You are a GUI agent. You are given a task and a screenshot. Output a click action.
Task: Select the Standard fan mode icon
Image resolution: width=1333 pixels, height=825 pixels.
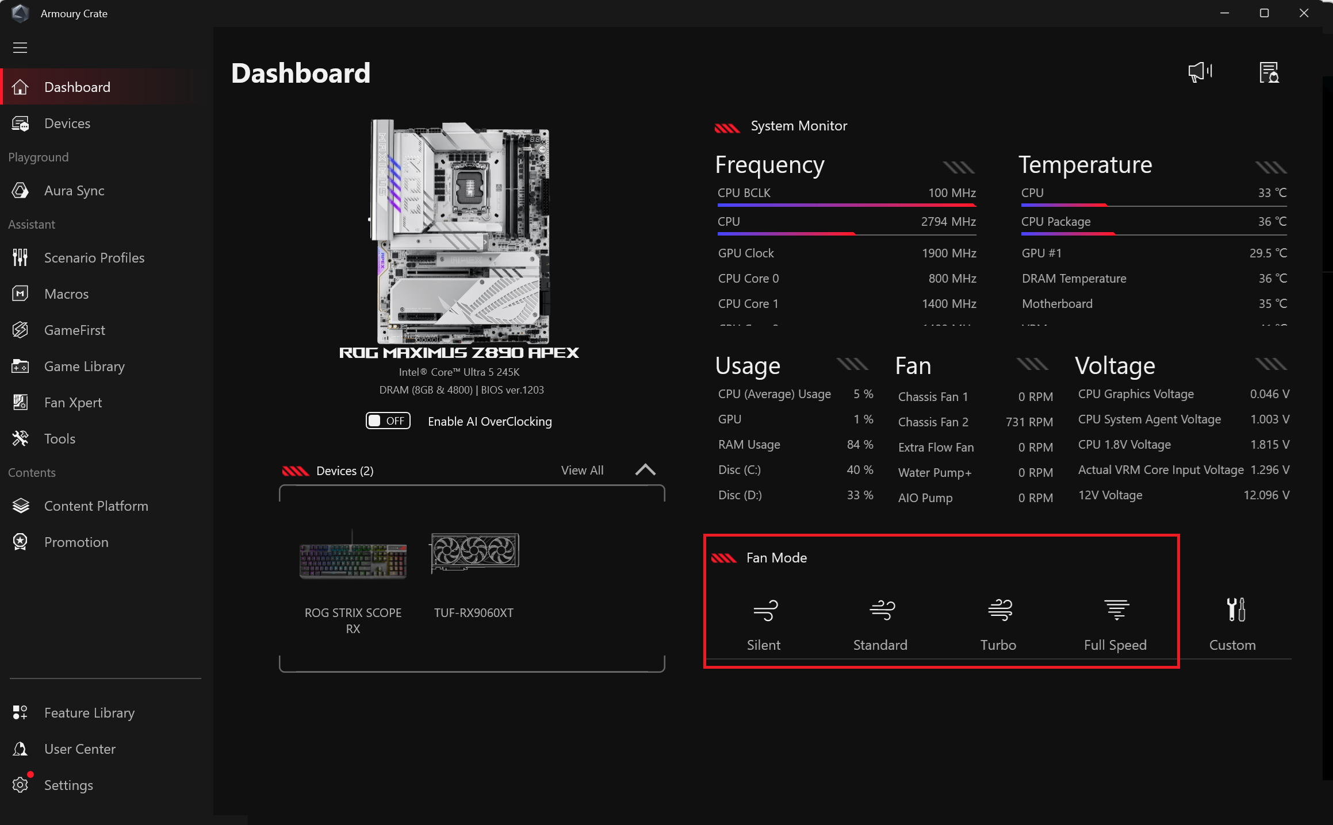tap(882, 610)
